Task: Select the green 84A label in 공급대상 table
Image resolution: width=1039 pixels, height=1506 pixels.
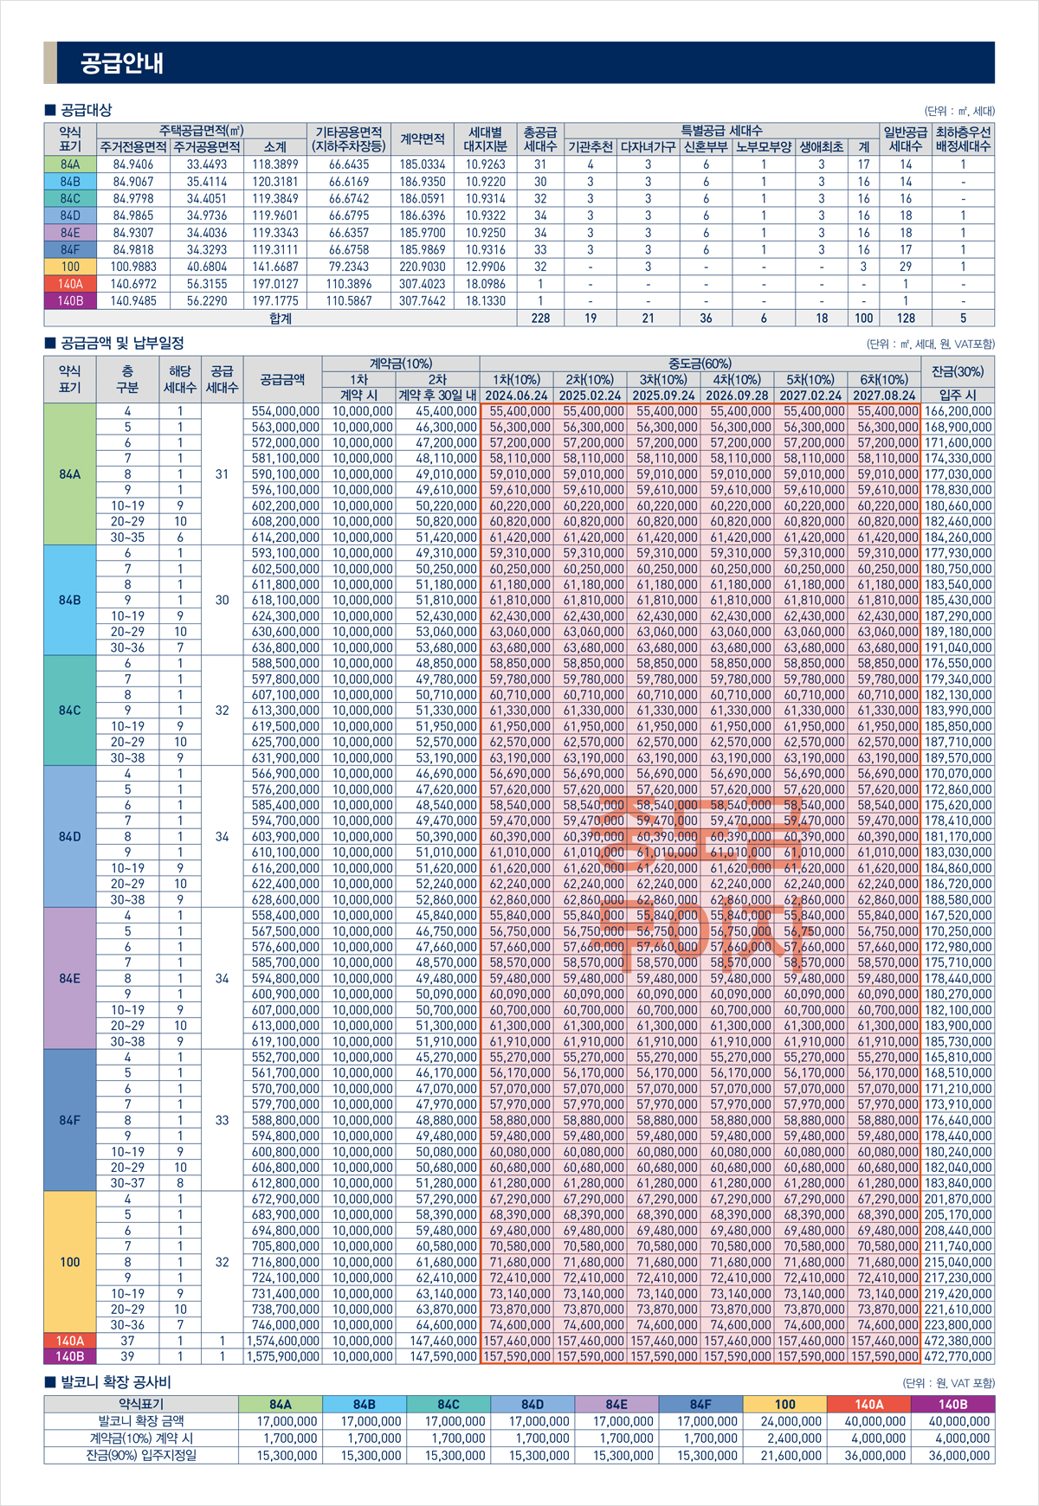Action: [70, 164]
